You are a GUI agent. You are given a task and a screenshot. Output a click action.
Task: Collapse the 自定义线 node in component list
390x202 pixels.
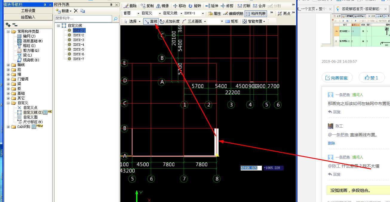[59, 26]
